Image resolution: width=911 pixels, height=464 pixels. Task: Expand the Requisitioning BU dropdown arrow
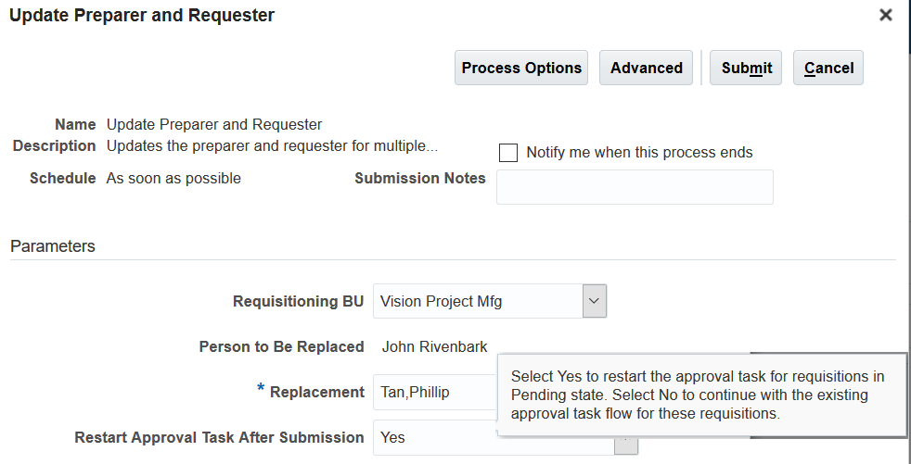click(595, 301)
